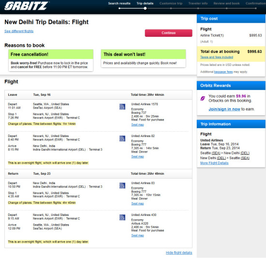
Task: Click United Airlines 82 flight logo
Action: [x=122, y=138]
